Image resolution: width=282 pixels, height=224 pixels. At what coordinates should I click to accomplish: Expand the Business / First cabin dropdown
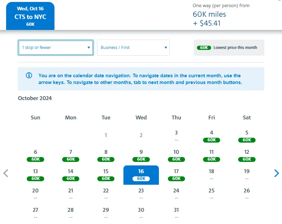click(x=133, y=48)
